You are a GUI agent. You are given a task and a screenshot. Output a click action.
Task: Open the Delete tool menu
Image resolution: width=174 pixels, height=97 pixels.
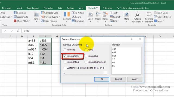tap(105, 17)
